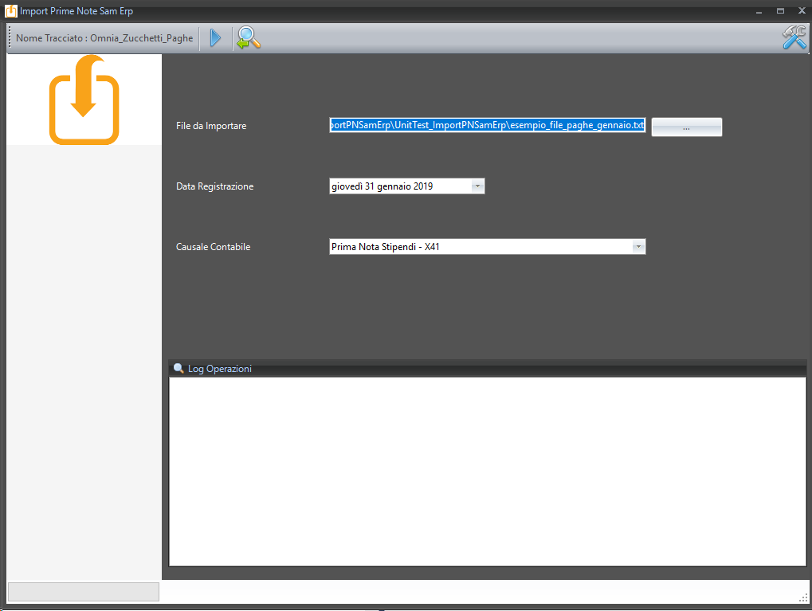Open the settings wrench and hammer icon
This screenshot has width=812, height=611.
794,37
